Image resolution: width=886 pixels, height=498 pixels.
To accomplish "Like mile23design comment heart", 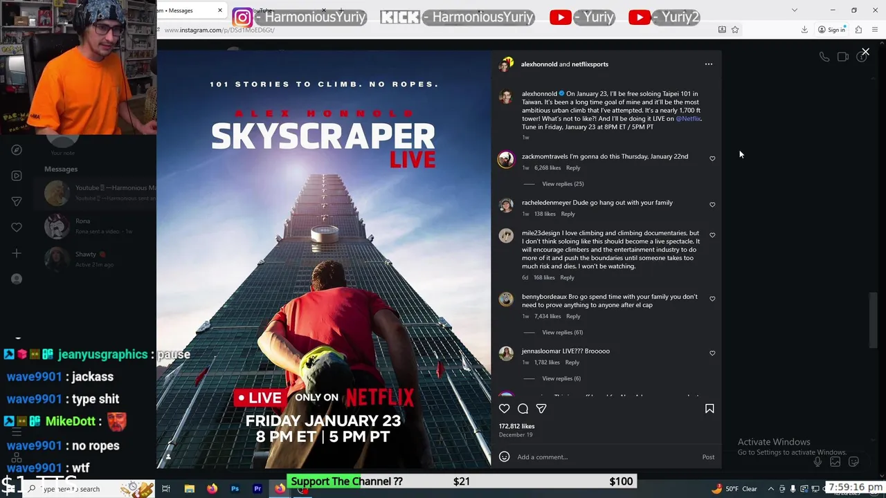I will click(712, 235).
